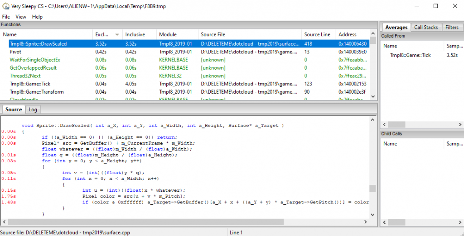Click Samples header in Called From panel
464x236 pixels.
[454, 46]
